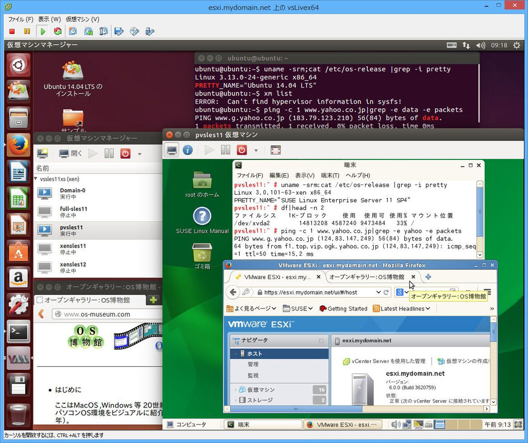528x443 pixels.
Task: Click the floppy-drive connect icon in VMware toolbar
Action: 119,31
